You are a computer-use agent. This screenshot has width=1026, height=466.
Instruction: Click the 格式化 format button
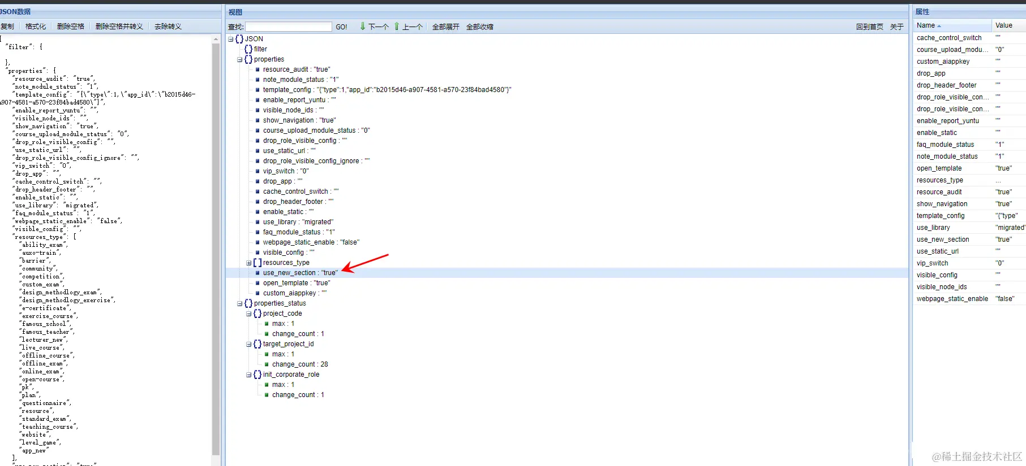click(x=36, y=27)
